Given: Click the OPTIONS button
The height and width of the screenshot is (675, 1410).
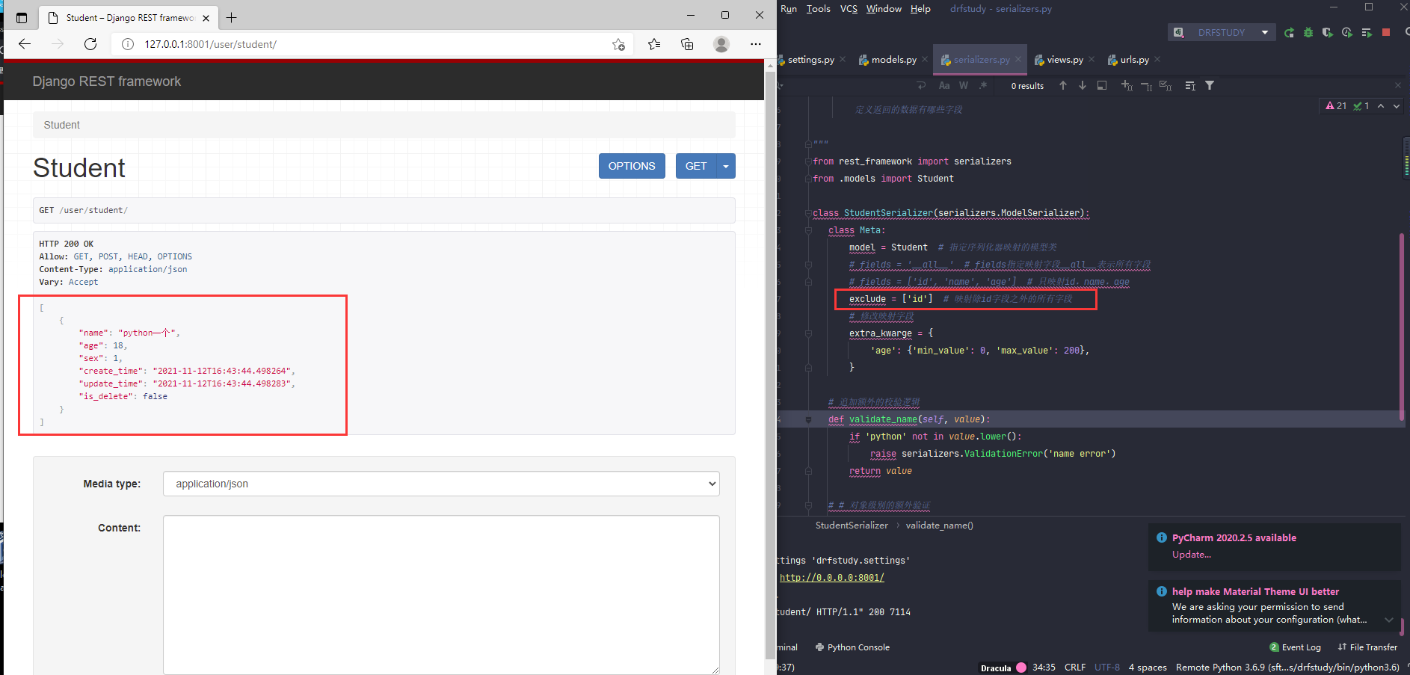Looking at the screenshot, I should (632, 166).
